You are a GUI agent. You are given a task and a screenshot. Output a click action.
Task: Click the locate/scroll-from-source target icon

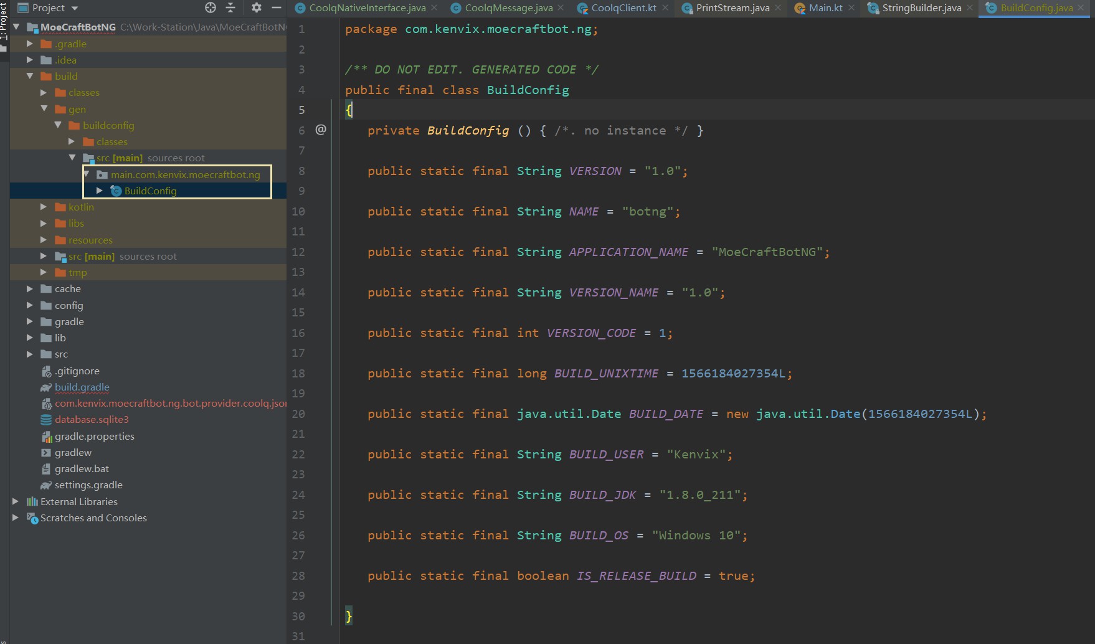pyautogui.click(x=211, y=7)
